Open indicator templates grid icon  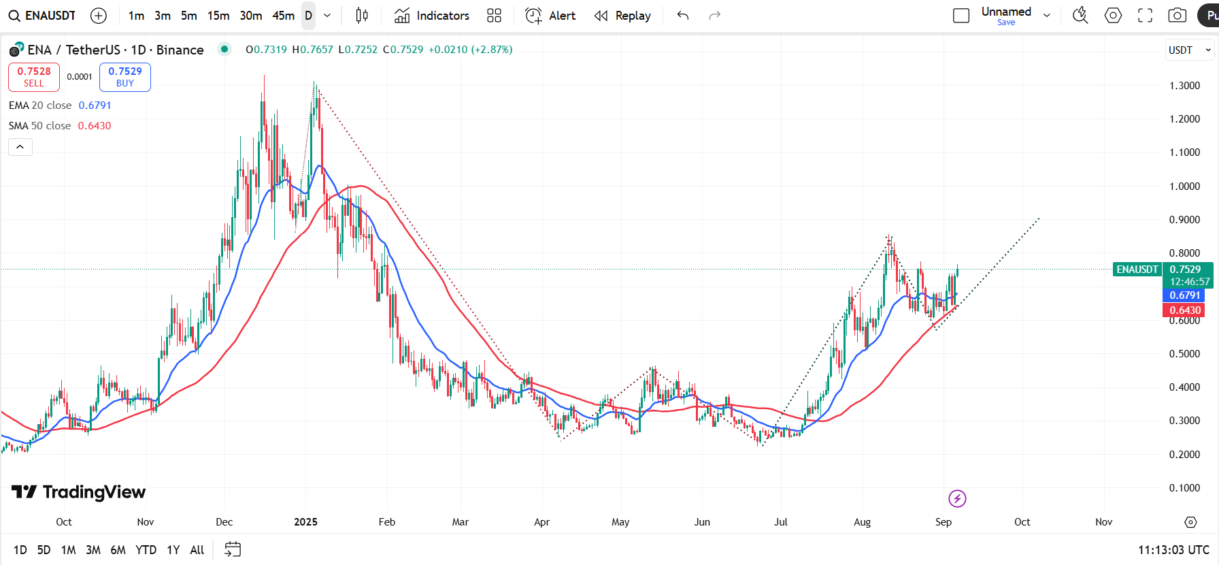click(x=495, y=16)
